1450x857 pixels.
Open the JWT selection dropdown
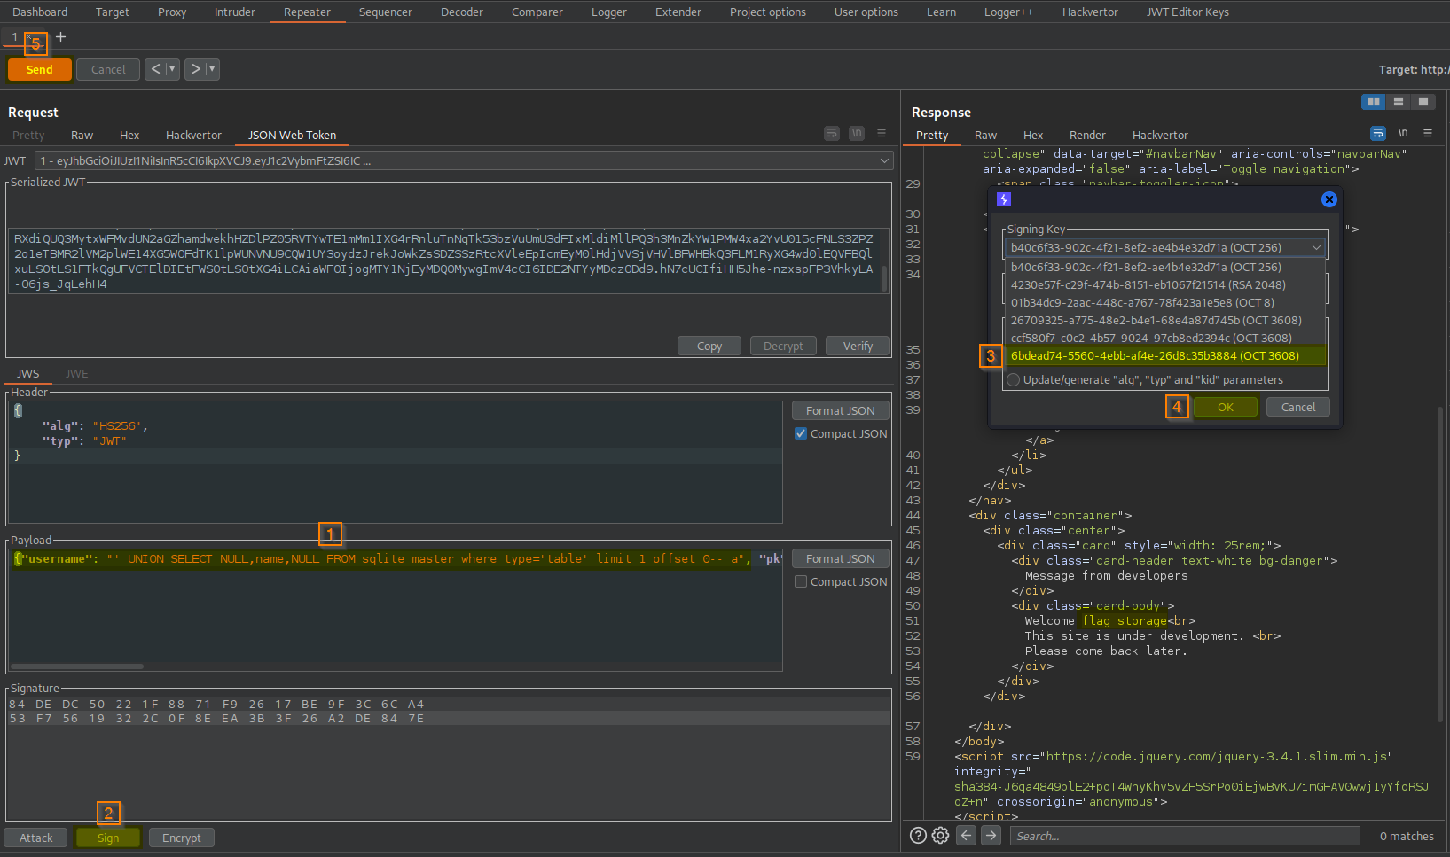pyautogui.click(x=463, y=160)
